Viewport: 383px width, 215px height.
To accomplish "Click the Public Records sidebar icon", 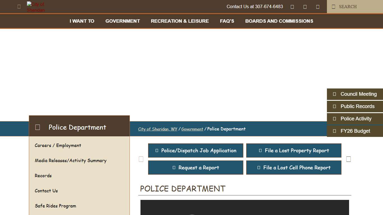I will click(x=334, y=106).
